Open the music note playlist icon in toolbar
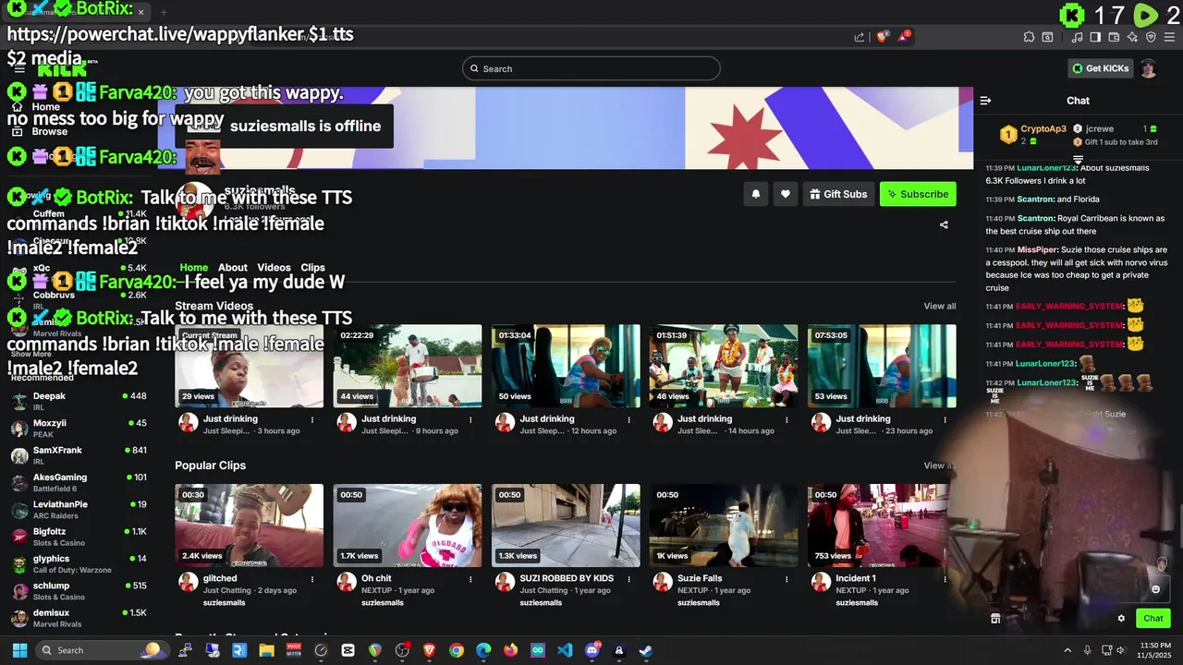 1077,37
